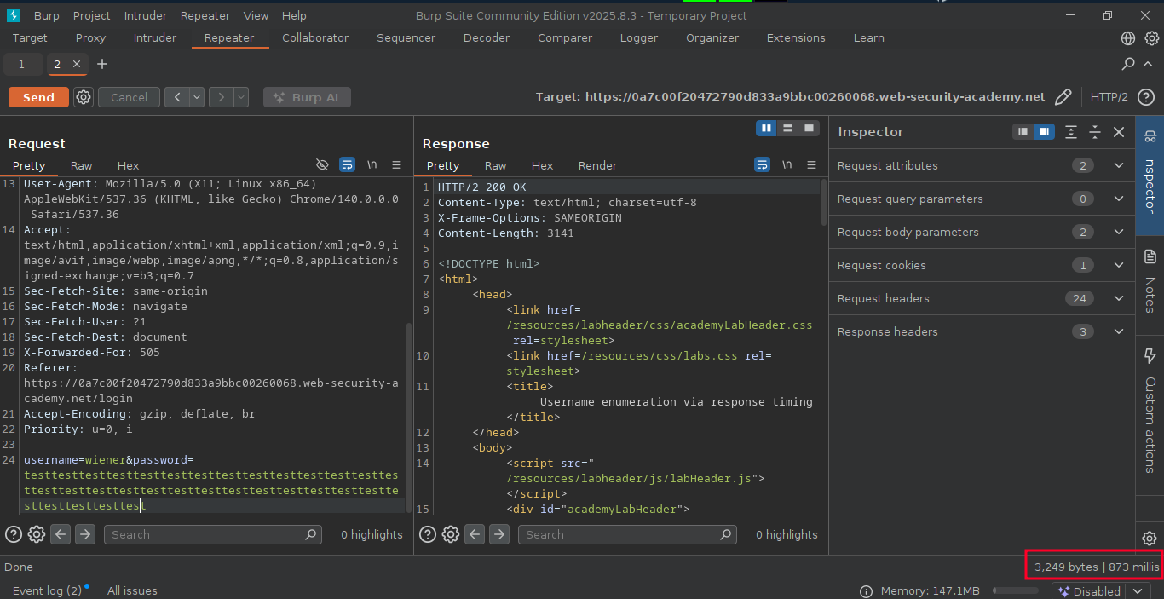Toggle \n display in the Response panel
Image resolution: width=1164 pixels, height=599 pixels.
pyautogui.click(x=787, y=165)
